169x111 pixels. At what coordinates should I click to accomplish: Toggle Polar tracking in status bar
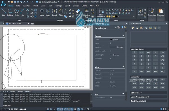pos(58,109)
